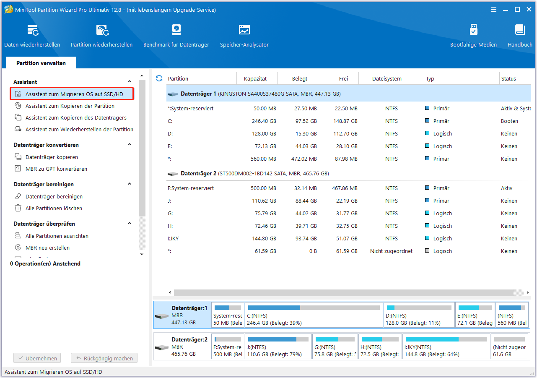Click the partition list horizontal scrollbar
This screenshot has width=537, height=378.
click(x=344, y=292)
